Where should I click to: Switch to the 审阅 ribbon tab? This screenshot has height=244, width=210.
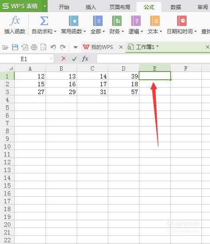(203, 7)
